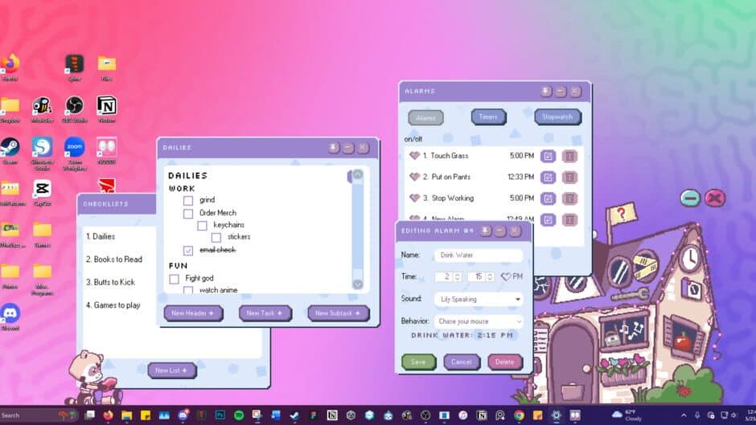Click the Dailies list scroll-up arrow
Screen dimensions: 756x425
pyautogui.click(x=358, y=174)
